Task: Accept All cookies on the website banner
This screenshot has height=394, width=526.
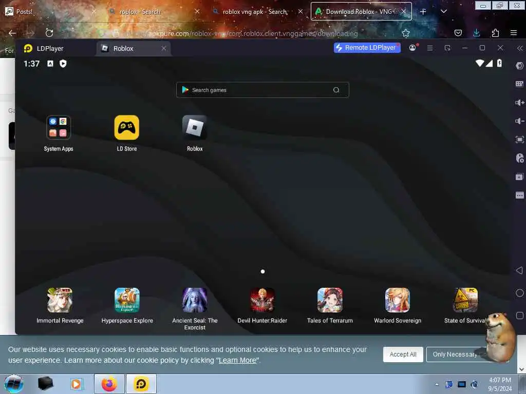Action: click(x=403, y=354)
